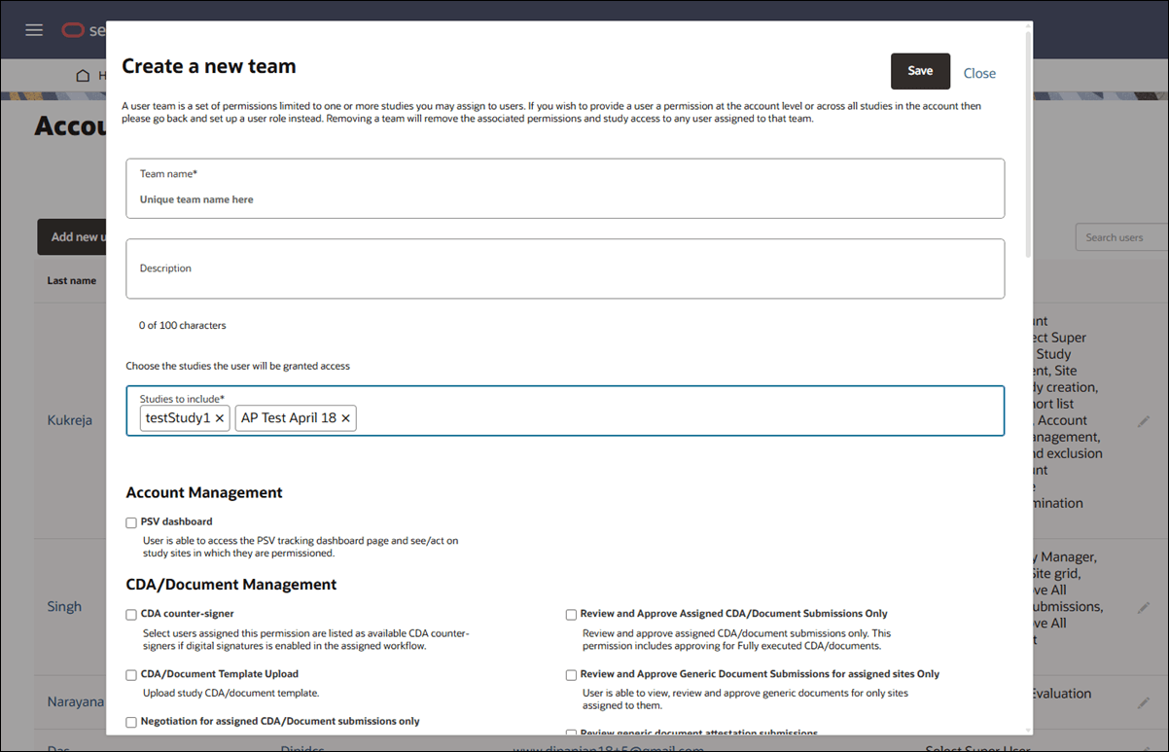The image size is (1169, 752).
Task: Open the hamburger navigation menu
Action: click(x=34, y=30)
